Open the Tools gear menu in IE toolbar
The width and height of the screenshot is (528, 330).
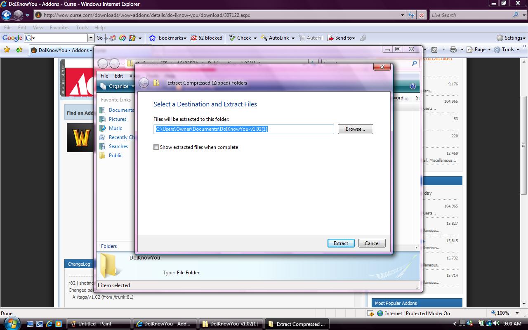507,49
